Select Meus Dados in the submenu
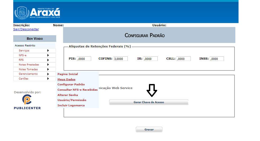The width and height of the screenshot is (260, 141). coord(67,80)
